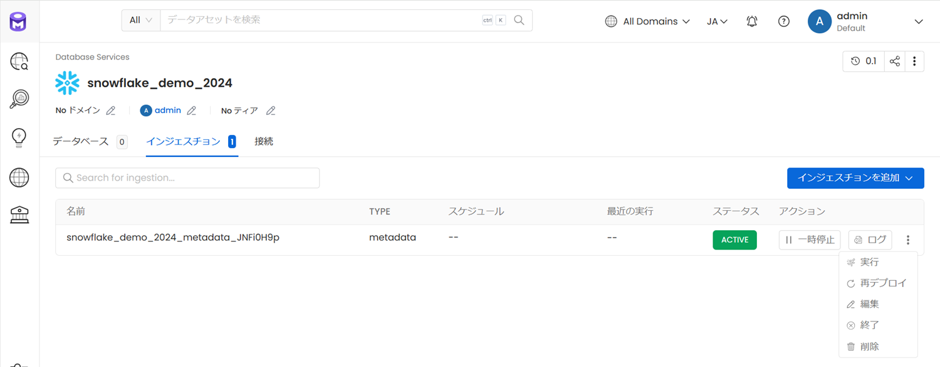The height and width of the screenshot is (367, 940).
Task: Open the All search-scope dropdown
Action: click(141, 20)
